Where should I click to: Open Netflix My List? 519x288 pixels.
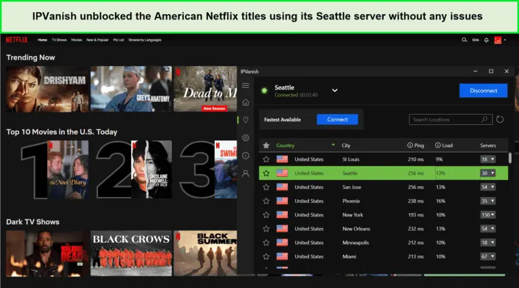(x=118, y=40)
